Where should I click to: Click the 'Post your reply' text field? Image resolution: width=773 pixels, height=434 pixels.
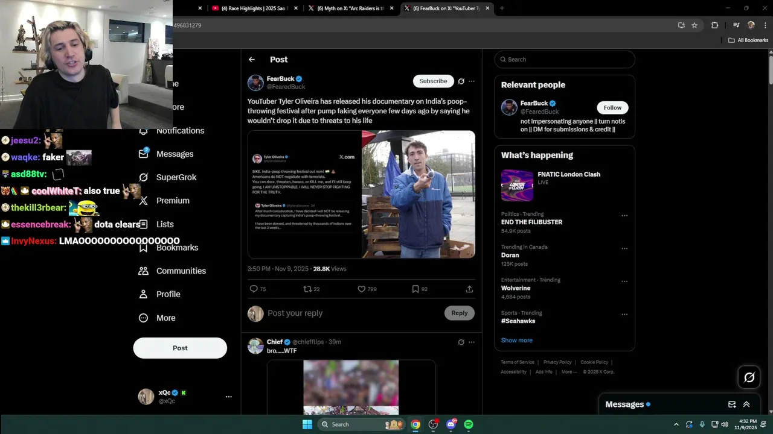pyautogui.click(x=353, y=313)
